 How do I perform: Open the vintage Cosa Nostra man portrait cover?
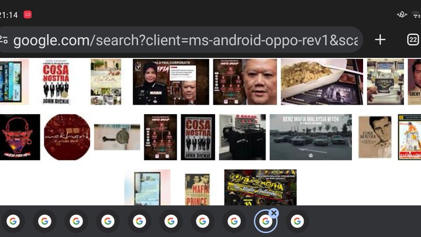click(375, 137)
